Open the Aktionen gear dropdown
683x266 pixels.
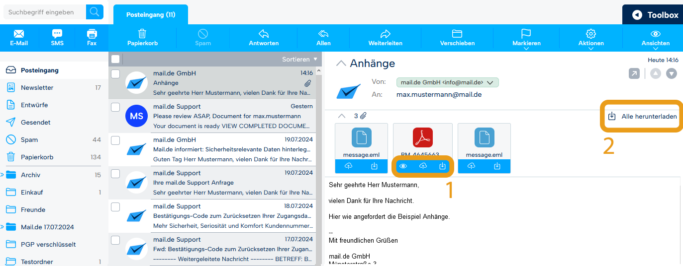(591, 39)
